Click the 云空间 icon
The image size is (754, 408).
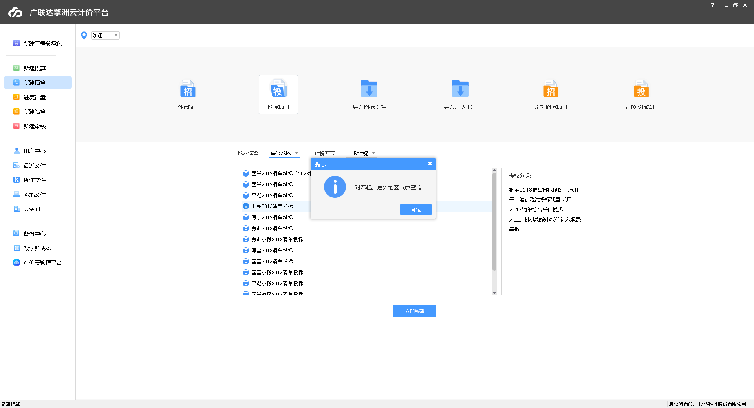tap(16, 209)
